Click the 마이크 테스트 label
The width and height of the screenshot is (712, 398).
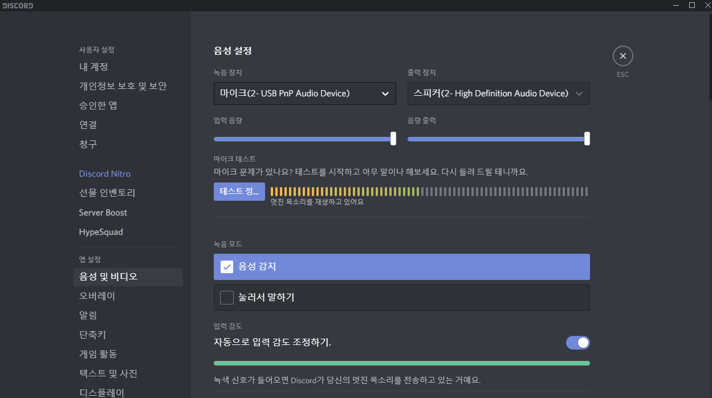[x=235, y=159]
